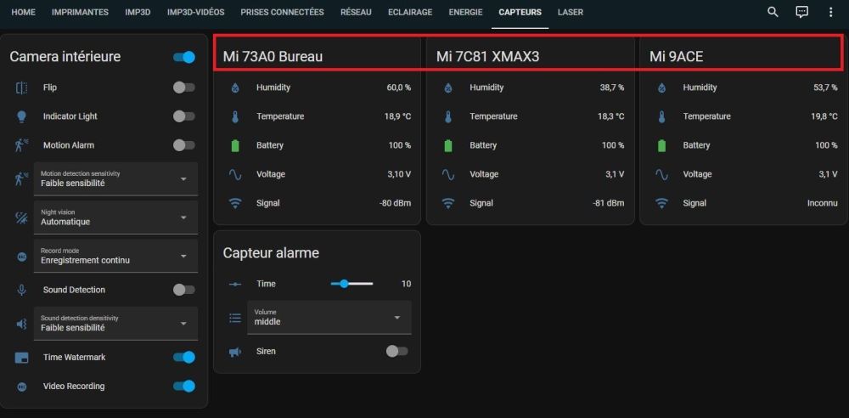Viewport: 849px width, 418px height.
Task: Click humidity drop icon in Mi 7C81 XMAX3
Action: (448, 88)
